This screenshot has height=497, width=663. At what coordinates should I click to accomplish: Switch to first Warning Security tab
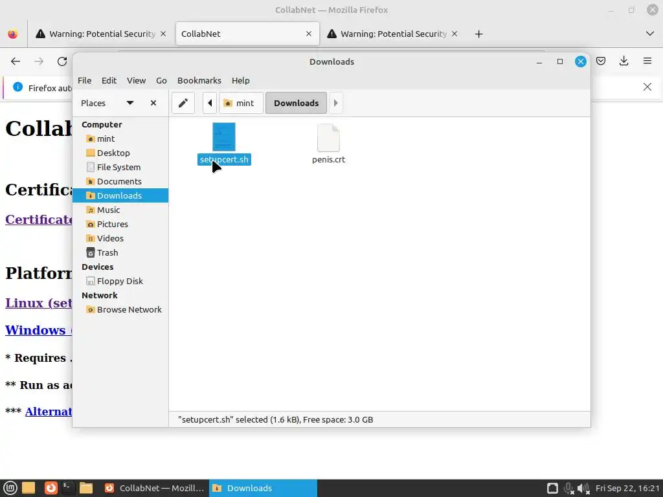pyautogui.click(x=102, y=34)
